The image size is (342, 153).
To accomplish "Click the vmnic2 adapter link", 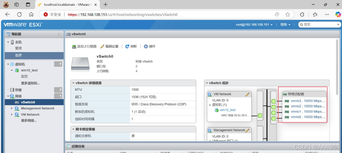I will point(308,106).
